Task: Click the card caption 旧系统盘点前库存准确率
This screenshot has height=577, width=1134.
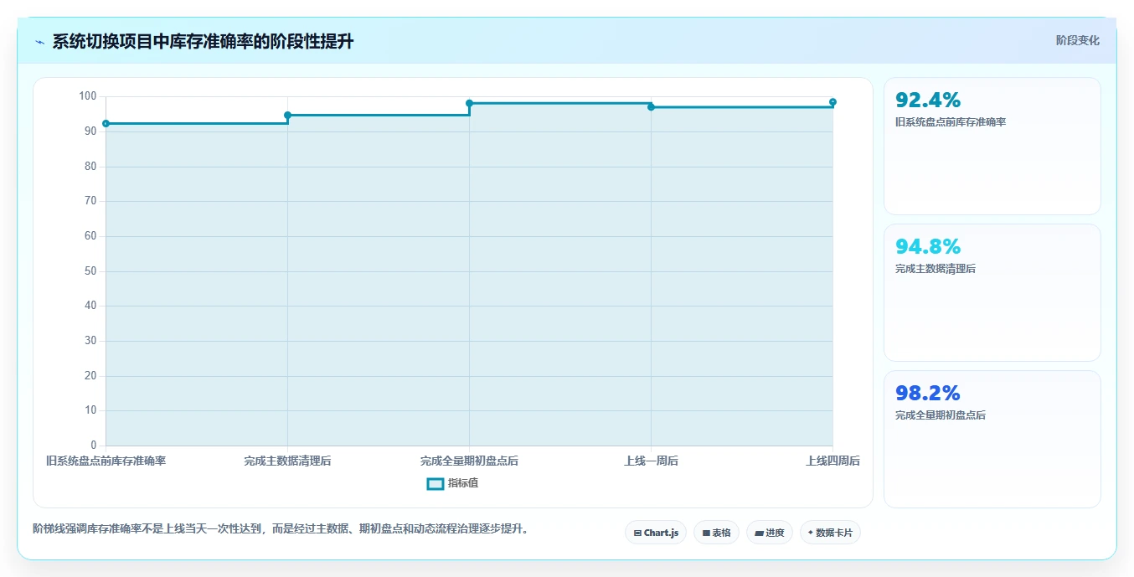Action: [x=951, y=122]
